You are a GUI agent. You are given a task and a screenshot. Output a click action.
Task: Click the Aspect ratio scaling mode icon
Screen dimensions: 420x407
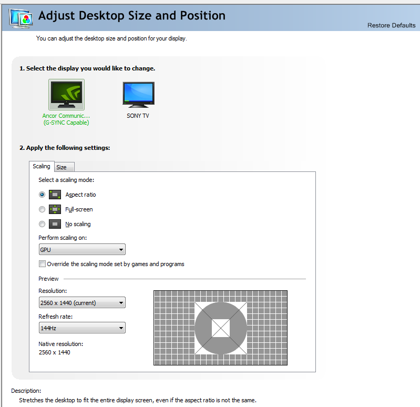[55, 195]
